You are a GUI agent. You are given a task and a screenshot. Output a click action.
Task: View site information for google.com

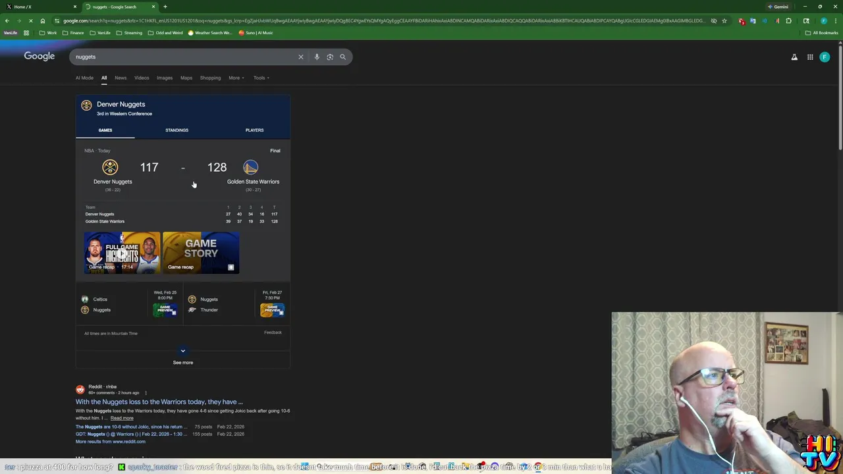(57, 20)
